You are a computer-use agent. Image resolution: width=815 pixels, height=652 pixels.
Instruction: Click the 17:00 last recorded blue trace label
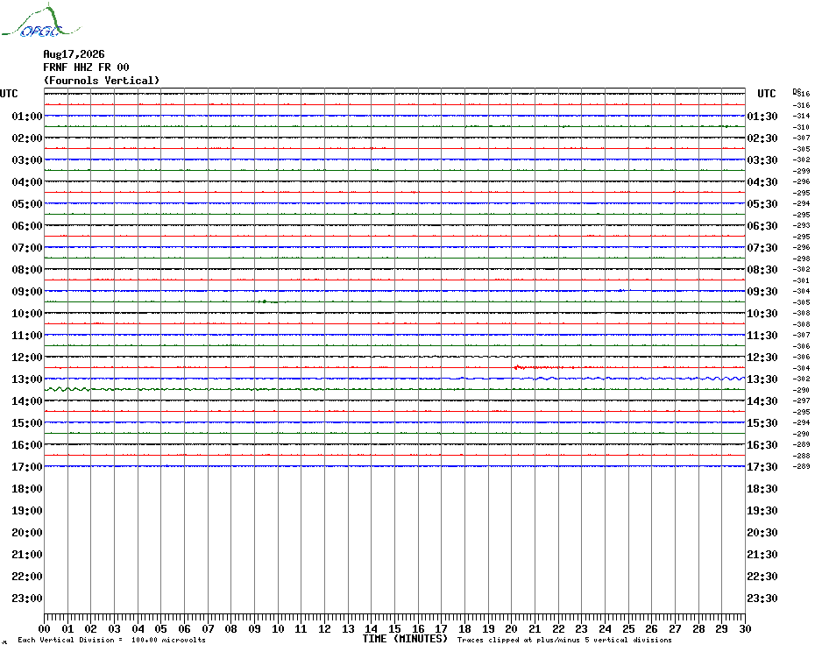(x=27, y=467)
